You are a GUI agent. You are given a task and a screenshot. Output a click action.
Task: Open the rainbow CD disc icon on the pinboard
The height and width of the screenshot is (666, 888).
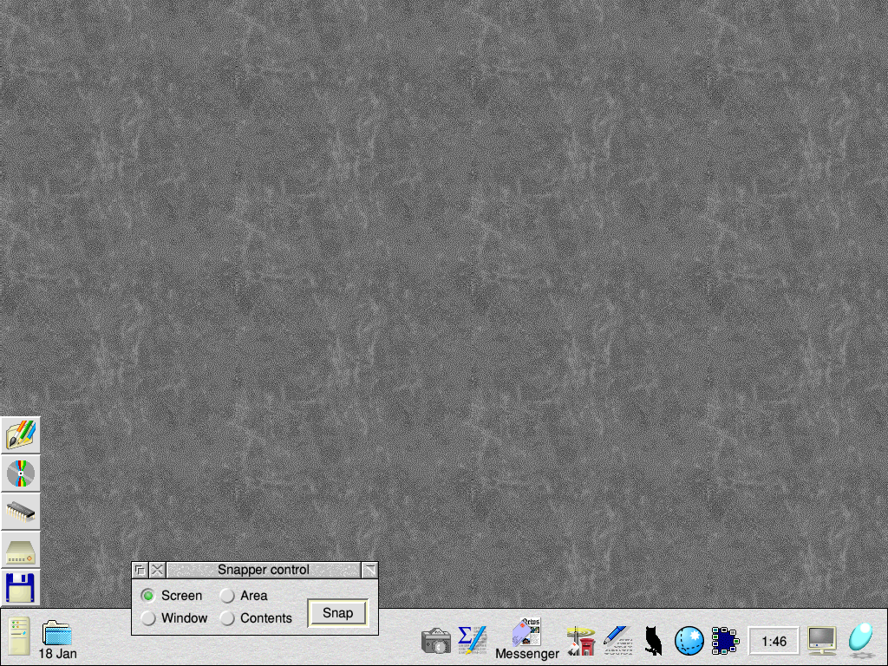[x=21, y=473]
